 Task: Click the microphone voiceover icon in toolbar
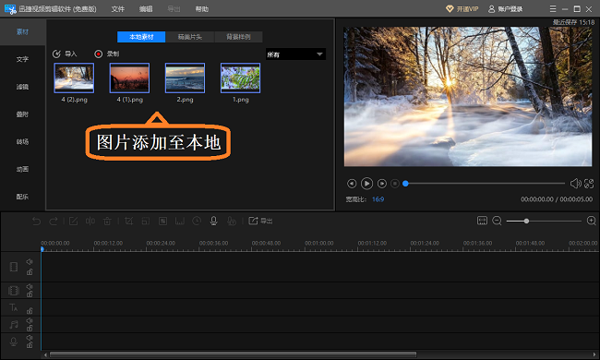pos(214,221)
